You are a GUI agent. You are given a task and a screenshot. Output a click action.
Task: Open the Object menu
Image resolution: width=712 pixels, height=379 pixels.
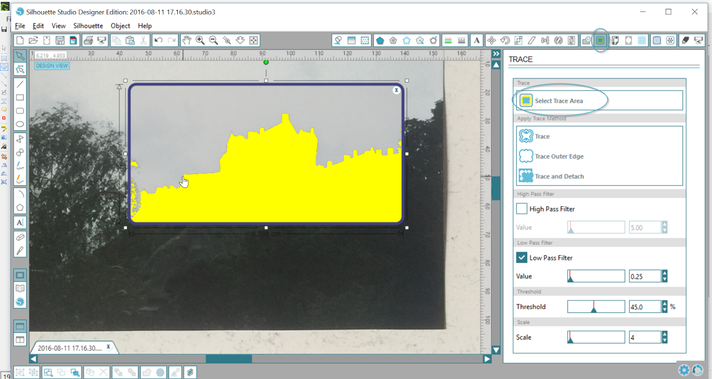(120, 26)
